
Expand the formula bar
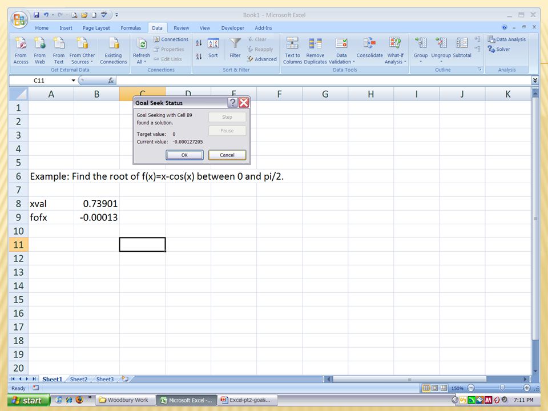click(x=535, y=80)
